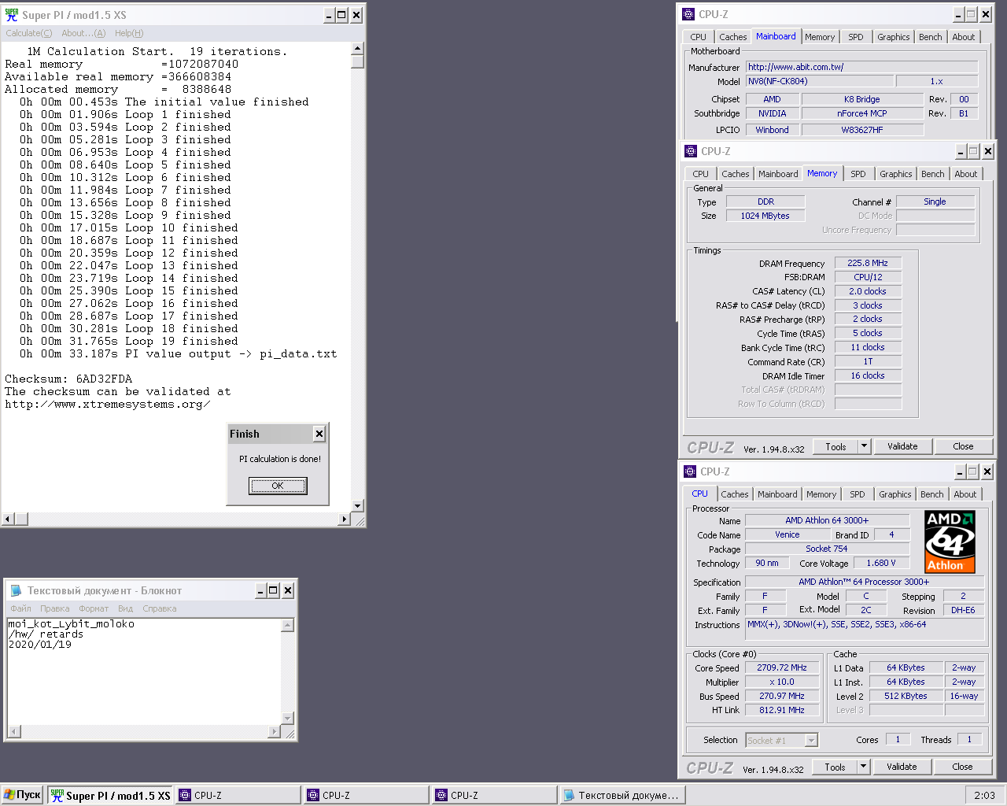1007x806 pixels.
Task: Activate first CPU-Z taskbar button
Action: coord(238,795)
